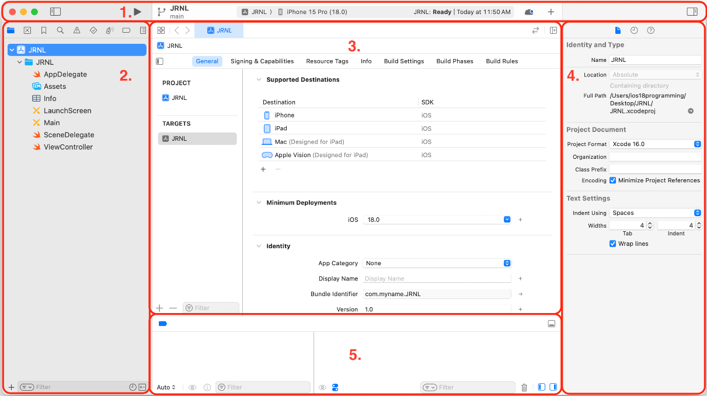Clear the console with the trash icon

524,387
